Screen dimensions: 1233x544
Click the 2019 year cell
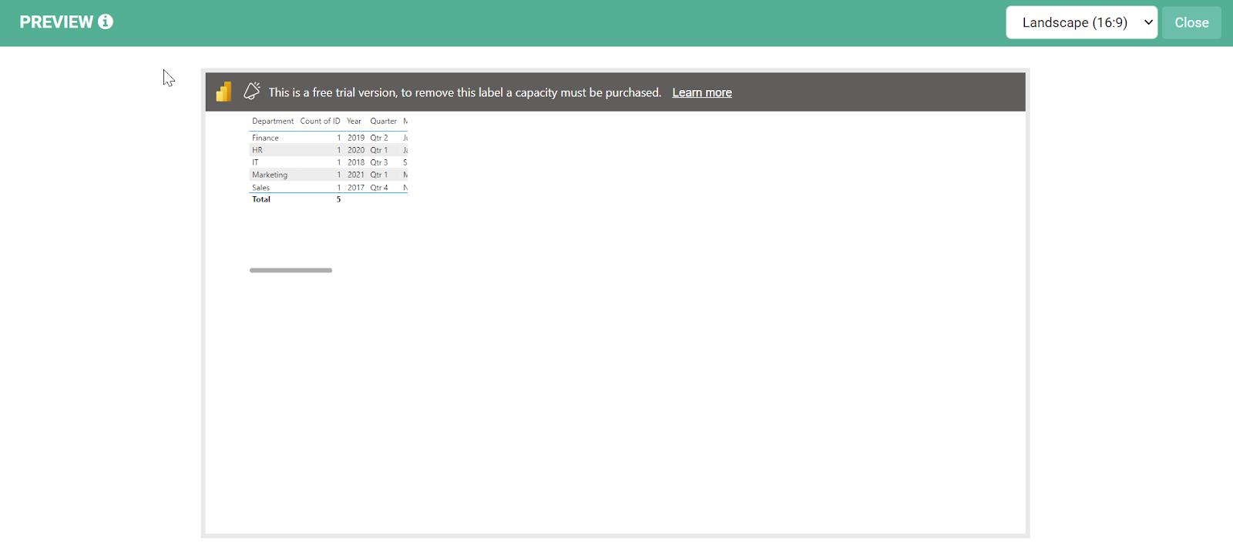tap(355, 139)
